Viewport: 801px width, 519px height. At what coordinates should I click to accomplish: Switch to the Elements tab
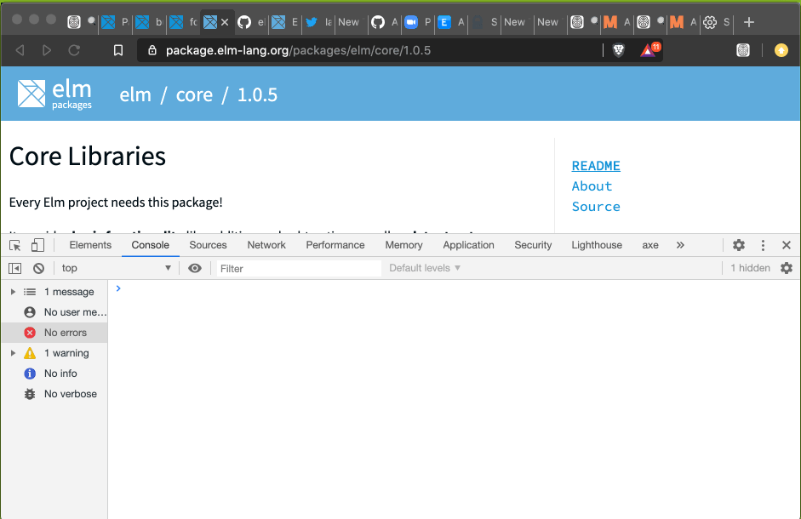pyautogui.click(x=90, y=245)
